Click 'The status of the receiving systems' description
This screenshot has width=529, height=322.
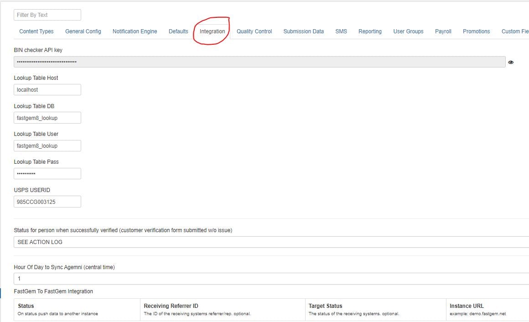click(x=354, y=314)
